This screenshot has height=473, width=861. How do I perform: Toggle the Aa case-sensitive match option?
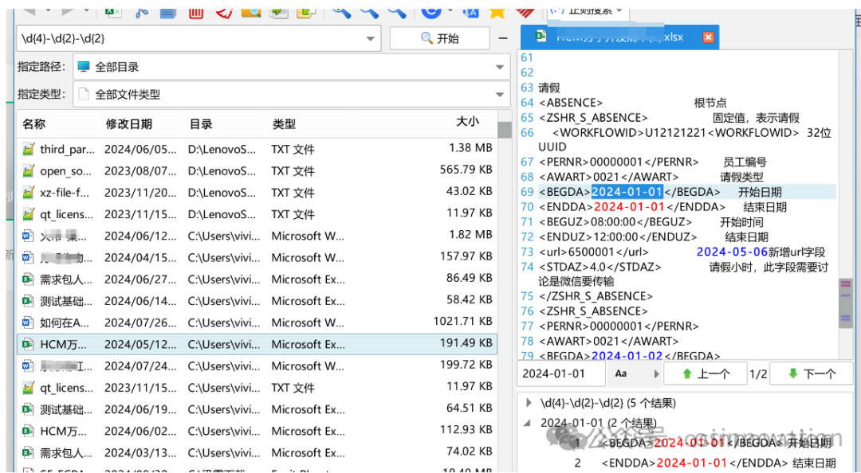621,373
